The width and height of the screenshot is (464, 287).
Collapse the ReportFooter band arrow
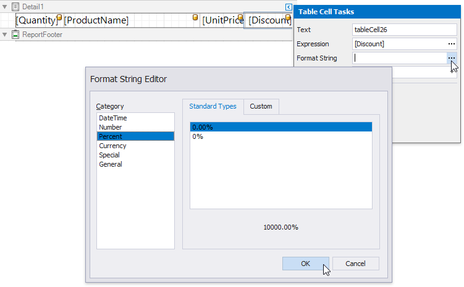click(4, 35)
